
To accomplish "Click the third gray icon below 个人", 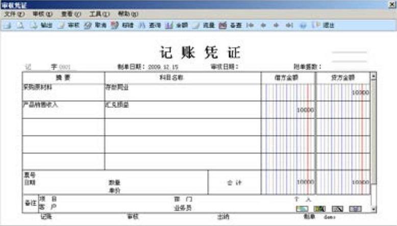I will [x=337, y=209].
